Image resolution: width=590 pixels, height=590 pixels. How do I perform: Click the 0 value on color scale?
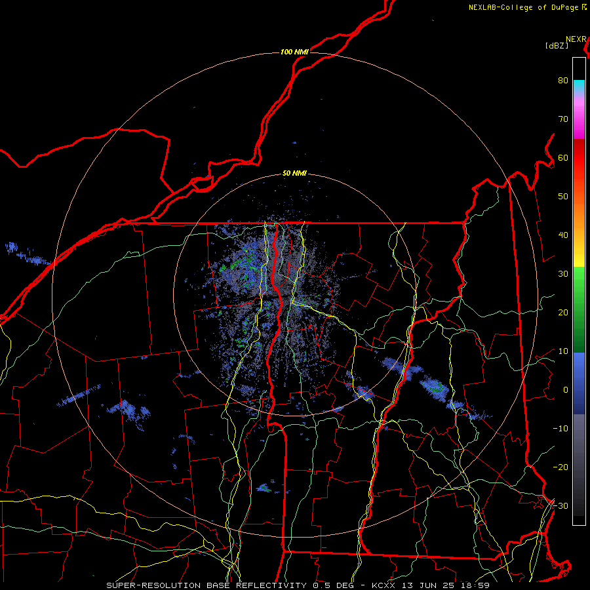[565, 390]
